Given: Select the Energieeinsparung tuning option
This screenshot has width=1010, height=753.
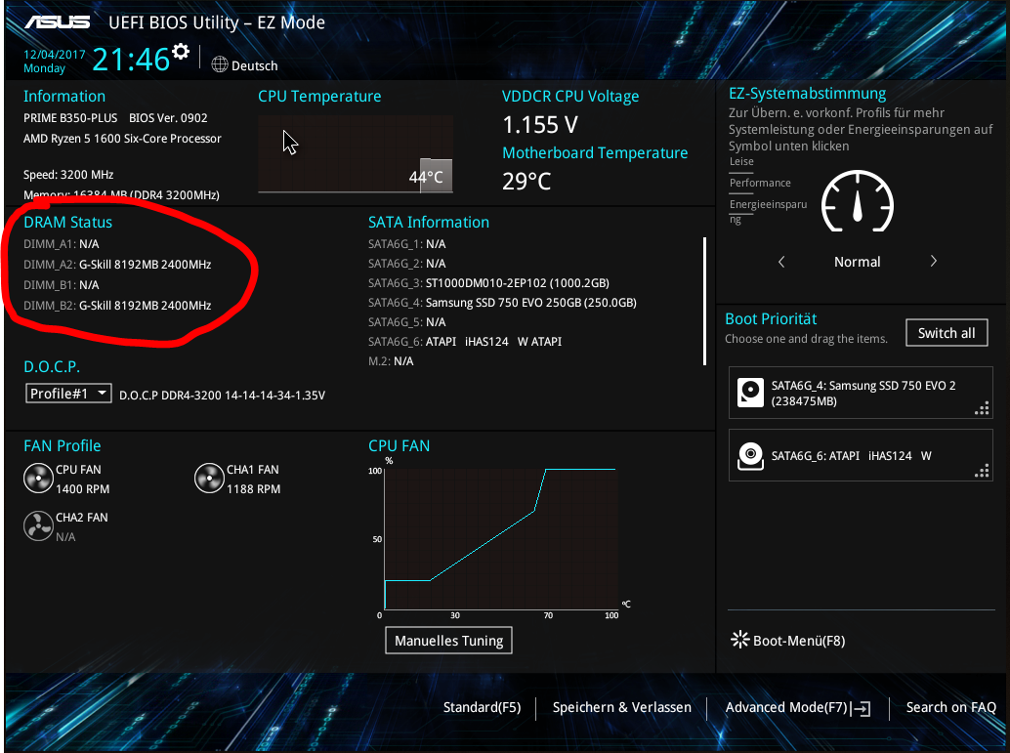Looking at the screenshot, I should [768, 211].
